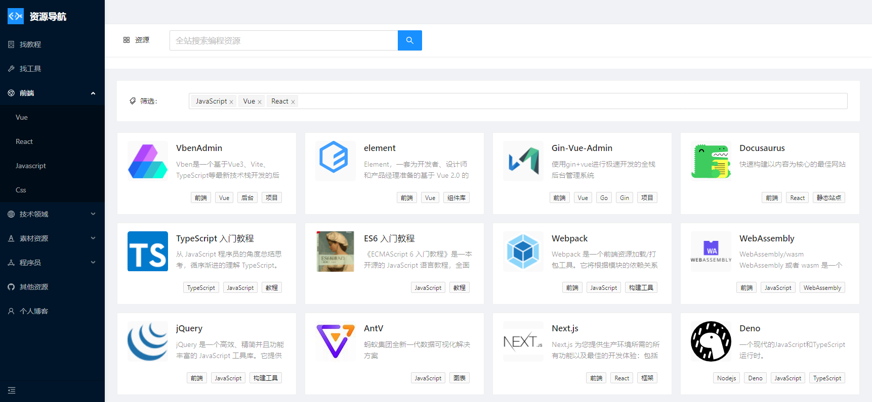Click the 教程 tag on ES6 card

tap(460, 287)
